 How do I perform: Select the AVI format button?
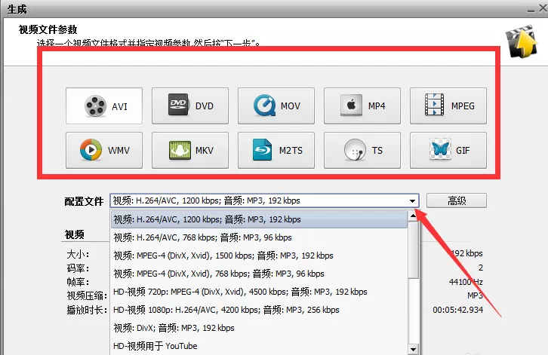click(x=104, y=106)
